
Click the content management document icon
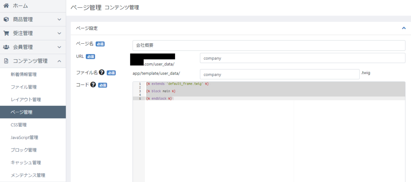coord(6,61)
